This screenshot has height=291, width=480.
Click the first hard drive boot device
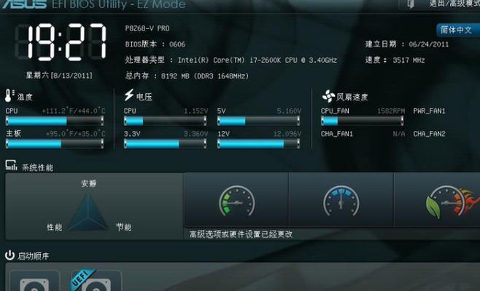[x=34, y=281]
